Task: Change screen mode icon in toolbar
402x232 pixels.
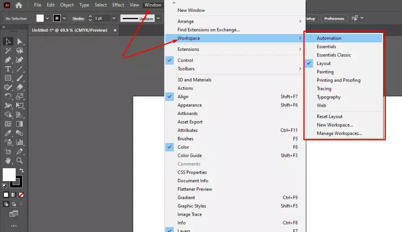Action: (14, 214)
